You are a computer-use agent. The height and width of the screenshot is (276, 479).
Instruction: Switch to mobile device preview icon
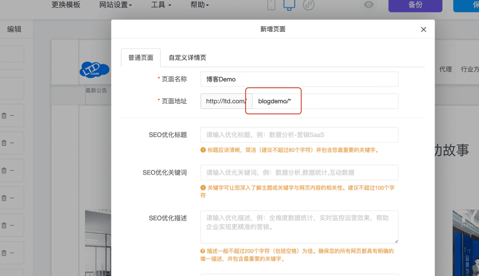(272, 5)
